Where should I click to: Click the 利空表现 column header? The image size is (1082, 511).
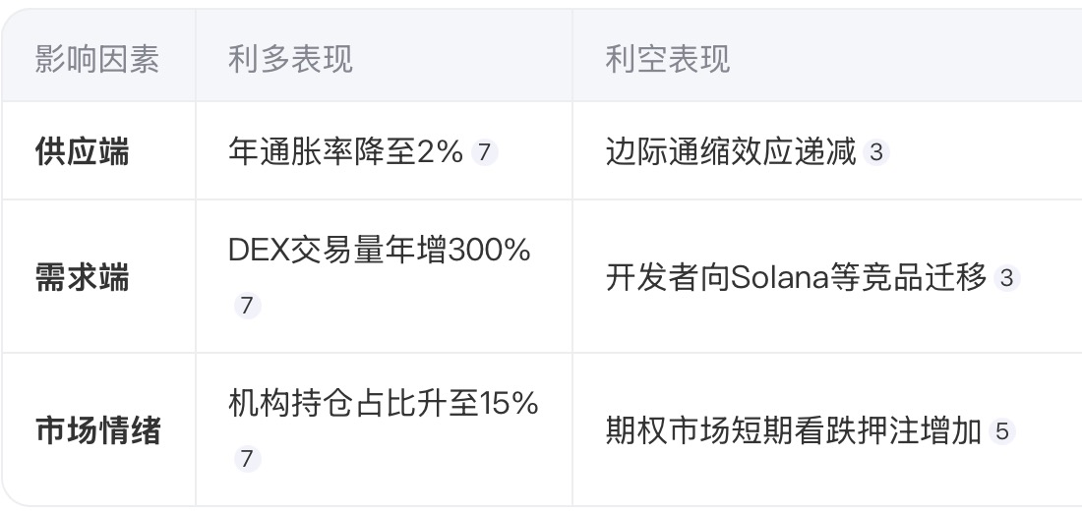[x=667, y=59]
